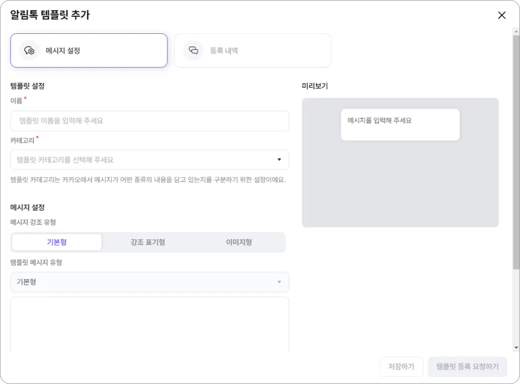This screenshot has width=520, height=384.
Task: Click the scrollbar down arrow
Action: pyautogui.click(x=516, y=347)
